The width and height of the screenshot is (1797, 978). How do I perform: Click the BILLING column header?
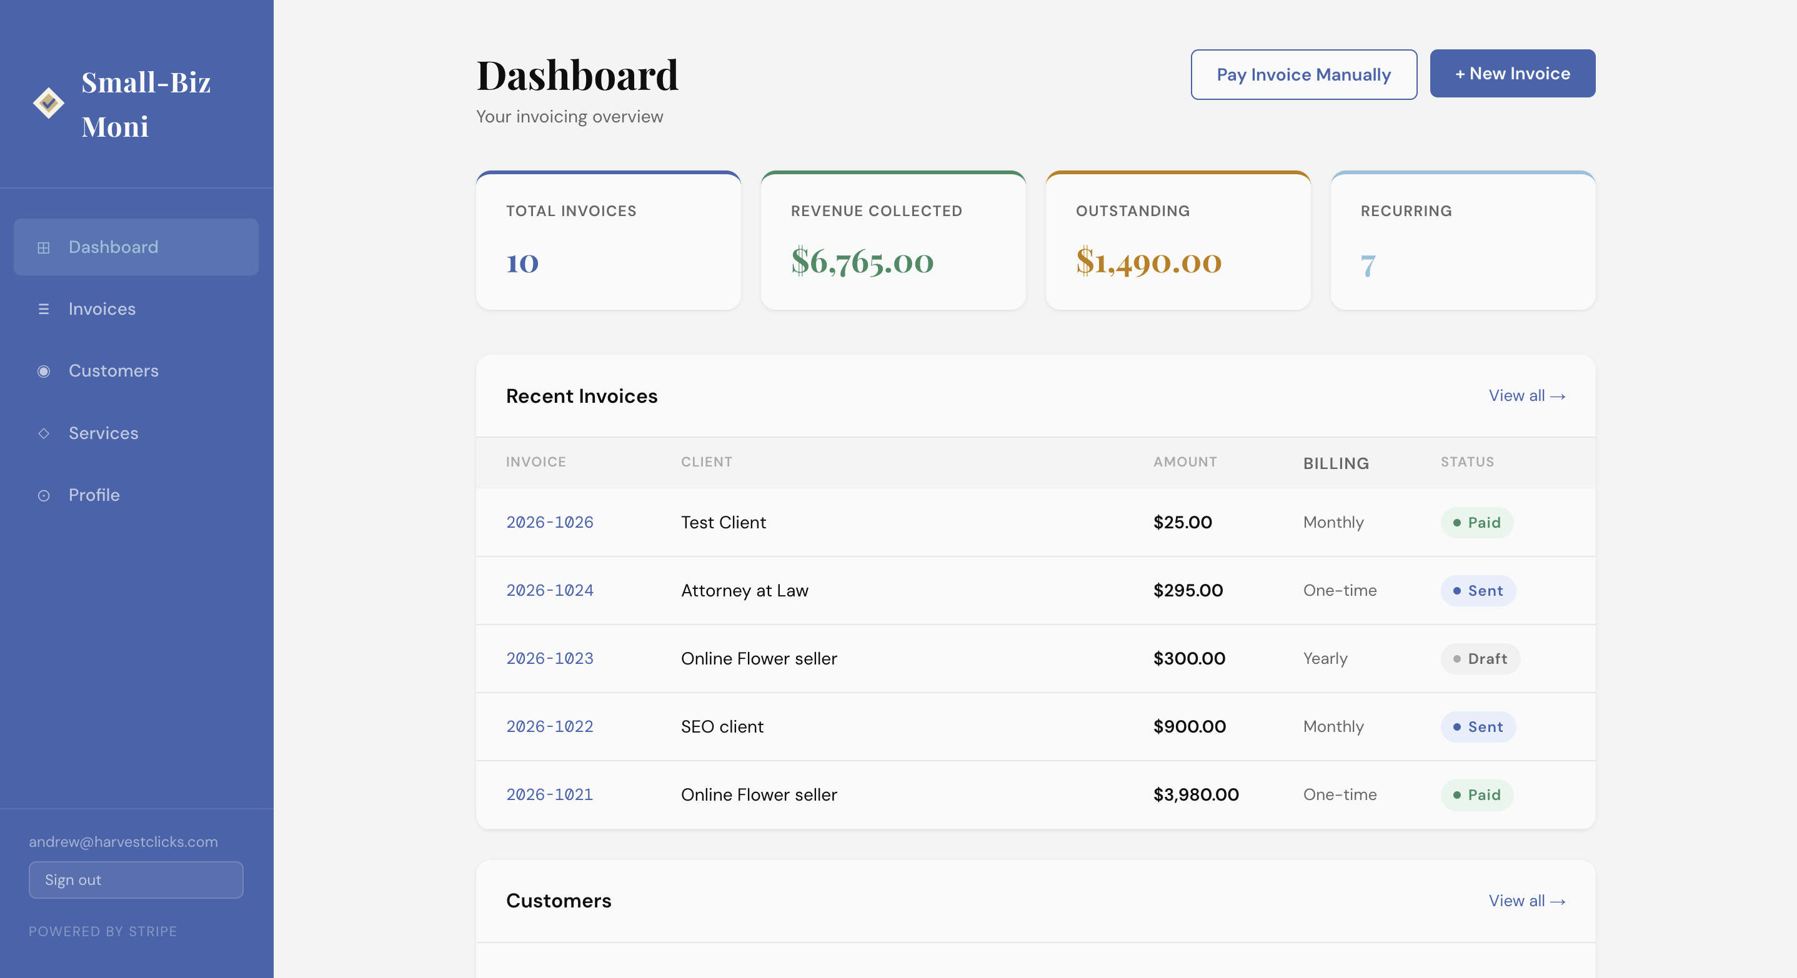tap(1336, 463)
